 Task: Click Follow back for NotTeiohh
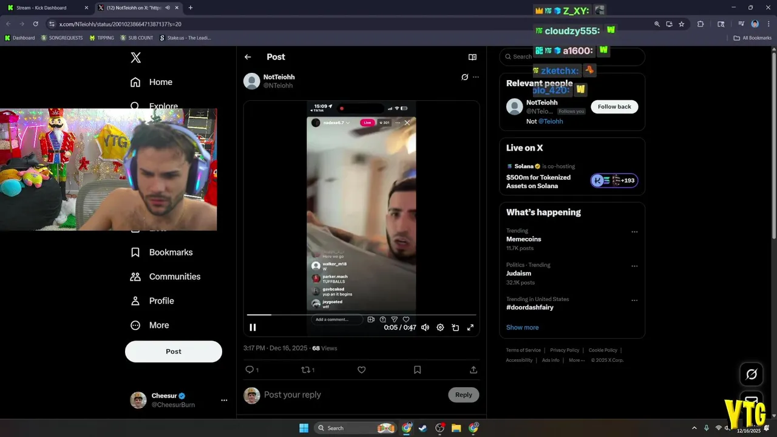[614, 107]
